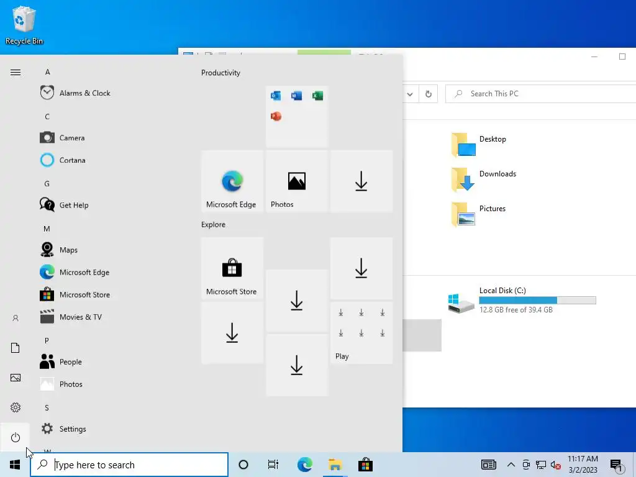Open Cortana circle on taskbar
636x477 pixels.
coord(243,465)
